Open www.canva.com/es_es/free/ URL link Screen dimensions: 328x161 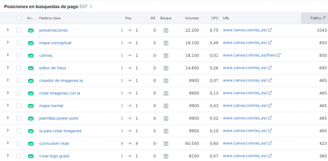pyautogui.click(x=249, y=55)
